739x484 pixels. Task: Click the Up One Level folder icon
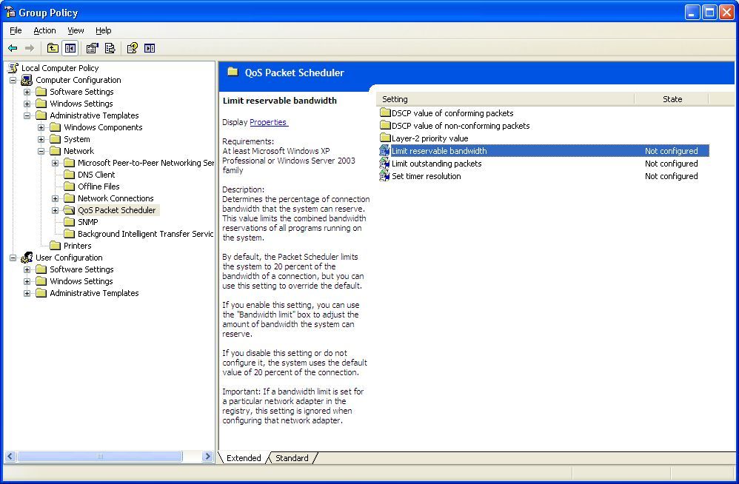(x=53, y=48)
